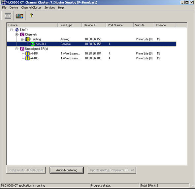195x189 pixels.
Task: Click the yellow question mark help icon
Action: [31, 16]
